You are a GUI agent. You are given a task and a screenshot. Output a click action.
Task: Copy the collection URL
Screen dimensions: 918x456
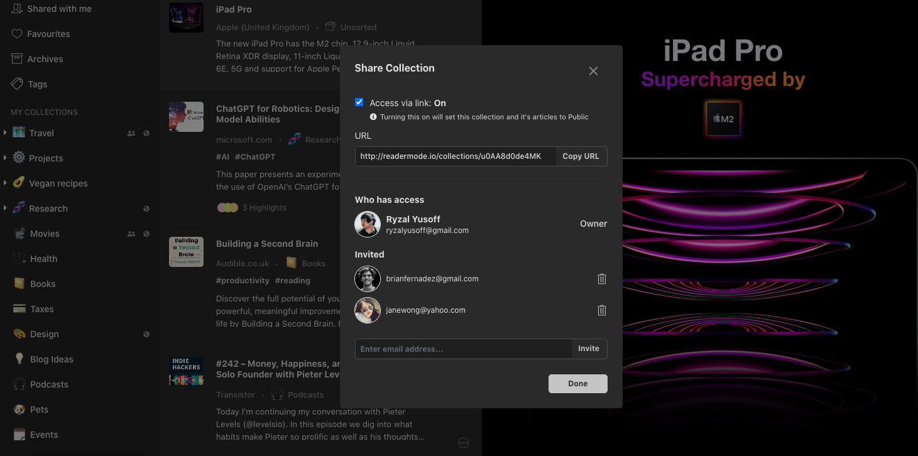click(581, 156)
